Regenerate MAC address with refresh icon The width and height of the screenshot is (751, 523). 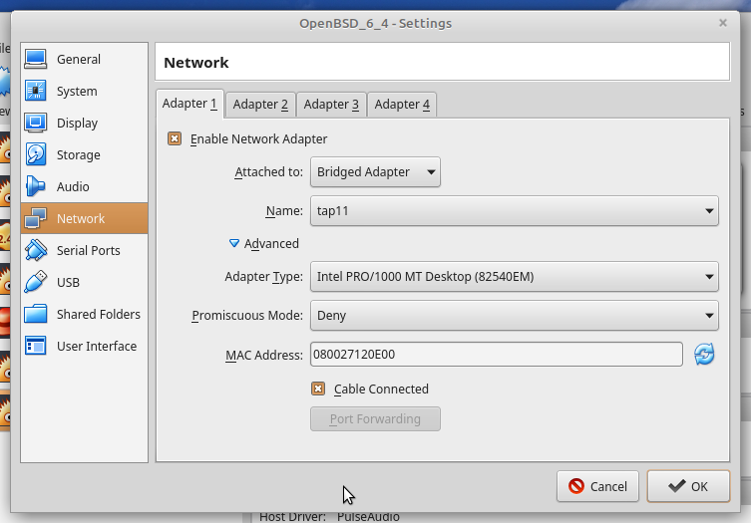click(705, 355)
